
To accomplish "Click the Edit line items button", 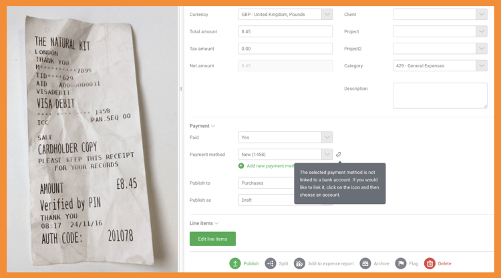I will [212, 239].
